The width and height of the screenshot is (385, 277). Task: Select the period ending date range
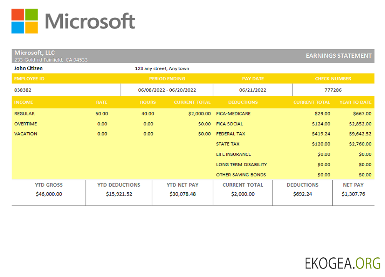pyautogui.click(x=167, y=90)
